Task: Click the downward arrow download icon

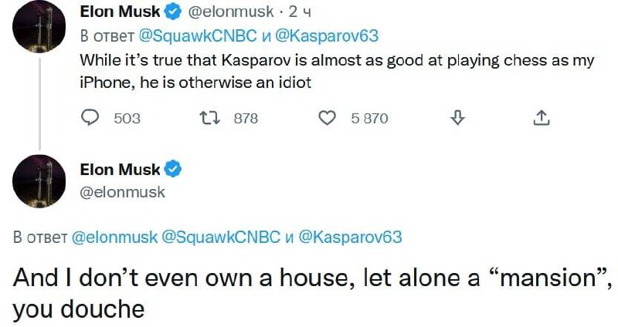Action: pos(457,118)
